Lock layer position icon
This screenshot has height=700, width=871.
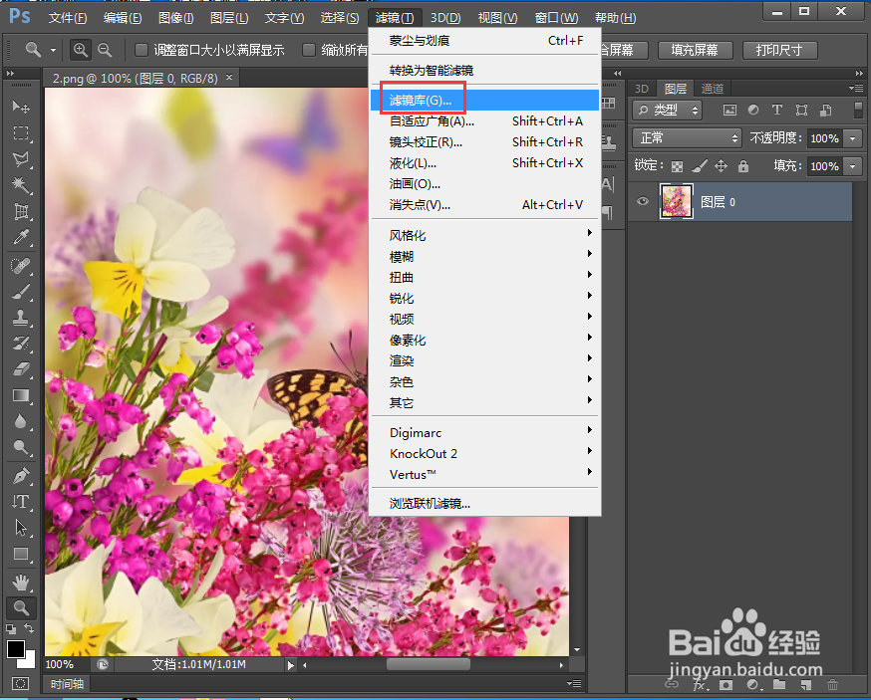click(722, 166)
